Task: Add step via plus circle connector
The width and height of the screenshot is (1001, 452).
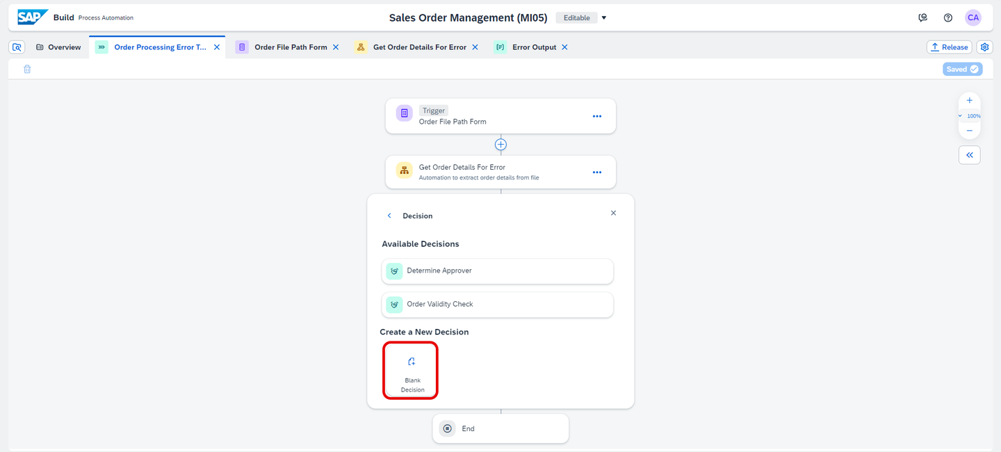Action: point(500,145)
